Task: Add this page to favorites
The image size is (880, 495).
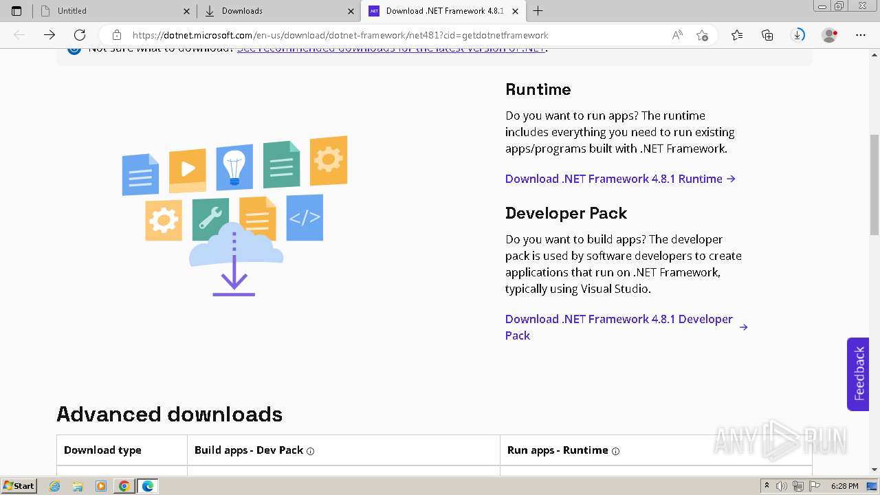Action: click(x=702, y=35)
